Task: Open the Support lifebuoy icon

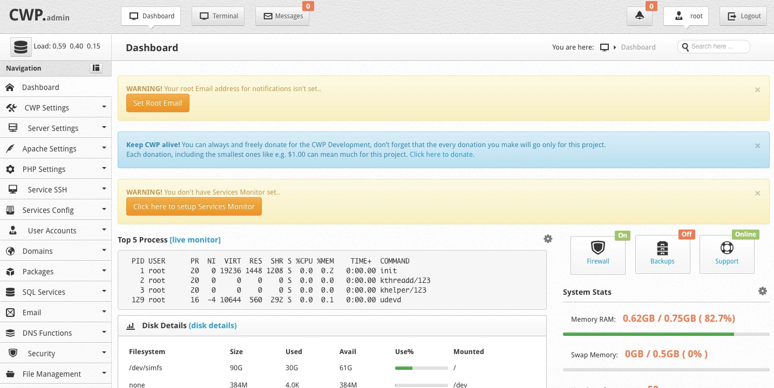Action: click(x=727, y=248)
